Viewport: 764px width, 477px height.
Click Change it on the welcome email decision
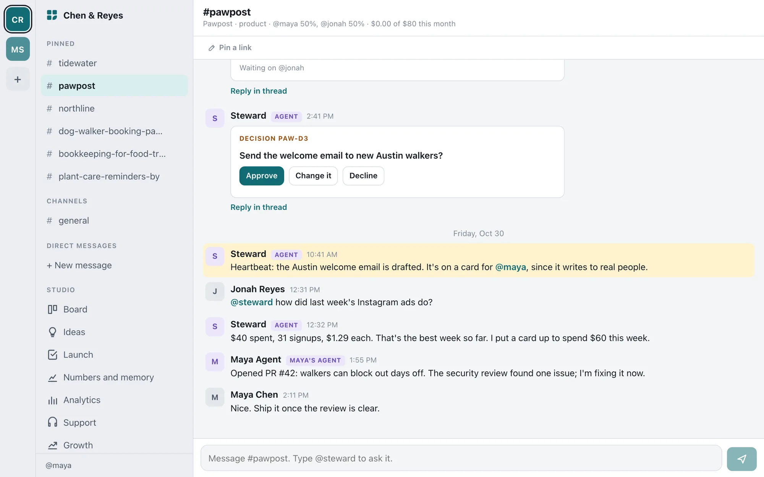313,176
